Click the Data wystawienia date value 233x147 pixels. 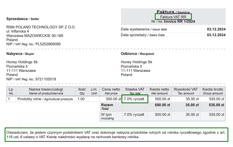pos(216,29)
